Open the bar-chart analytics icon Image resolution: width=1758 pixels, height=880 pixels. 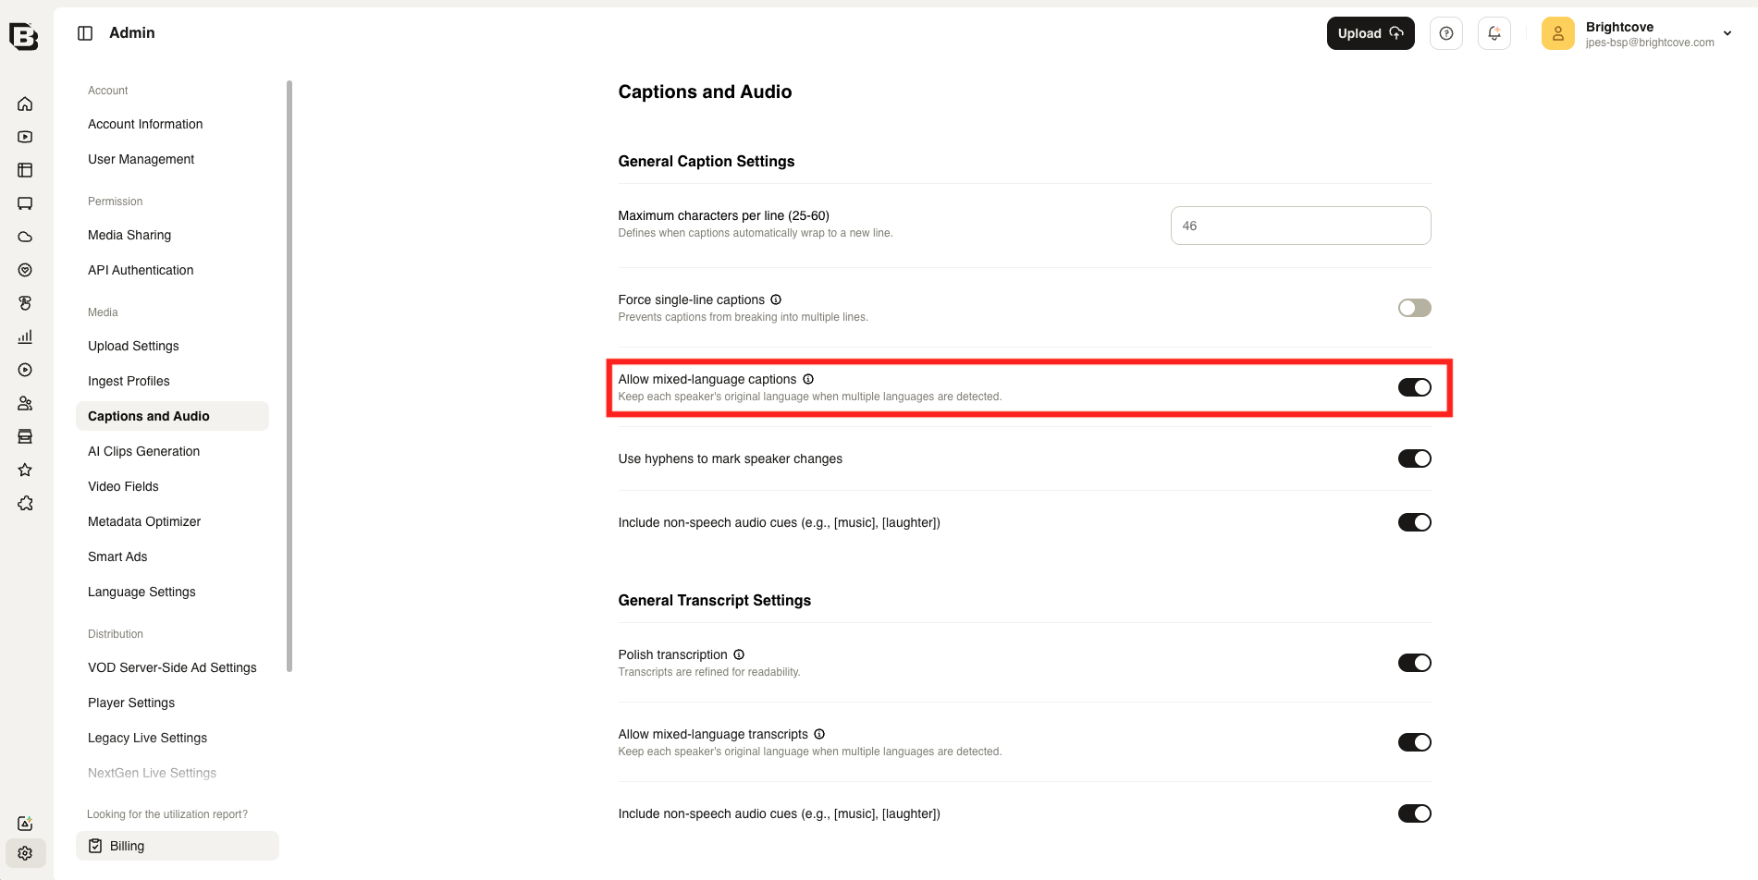[25, 336]
